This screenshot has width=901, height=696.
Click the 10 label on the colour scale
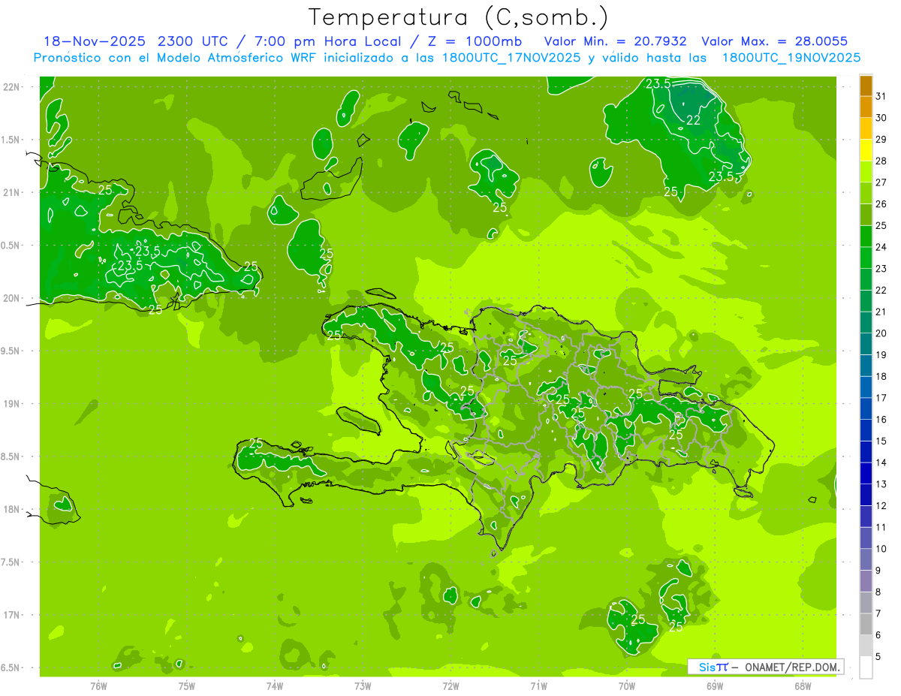click(881, 549)
